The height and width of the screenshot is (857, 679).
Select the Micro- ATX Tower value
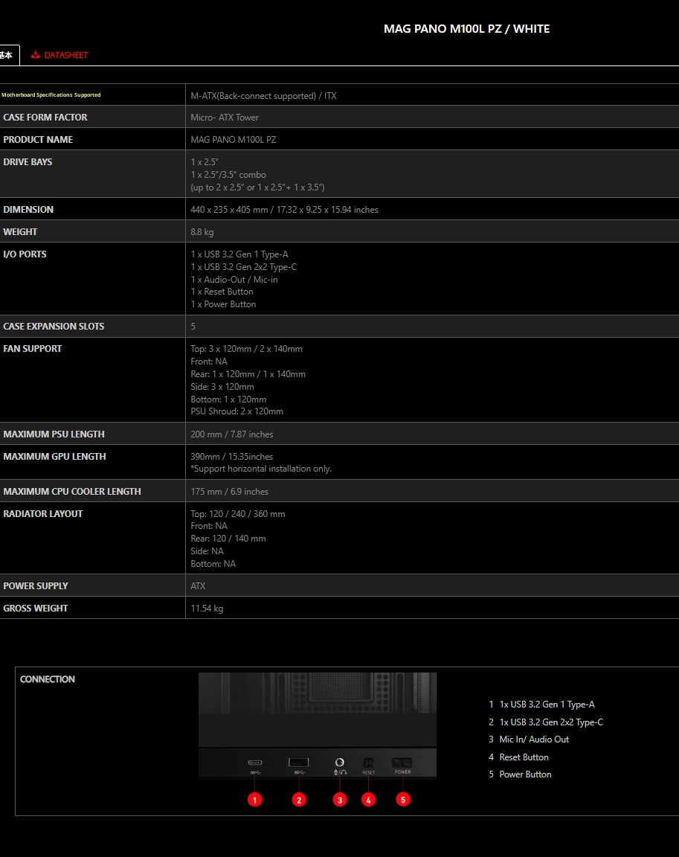click(225, 118)
